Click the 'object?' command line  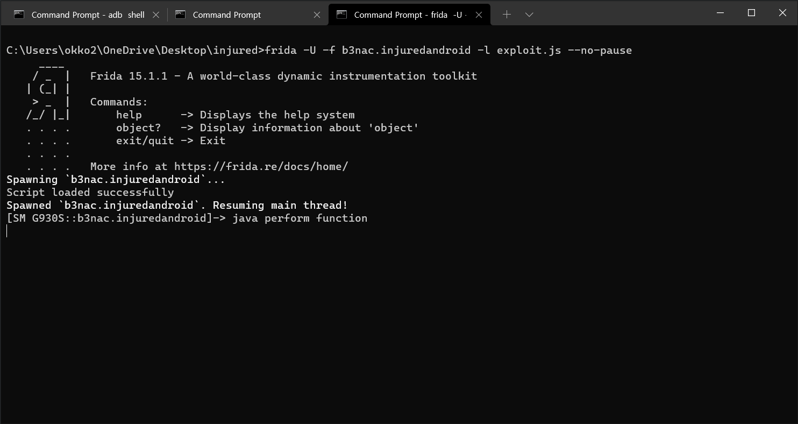coord(267,128)
